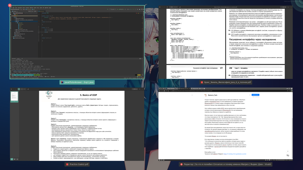Add a new terminal session with plus icon
The image size is (303, 170).
pyautogui.click(x=22, y=59)
